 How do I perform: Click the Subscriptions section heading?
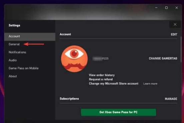coord(69,99)
